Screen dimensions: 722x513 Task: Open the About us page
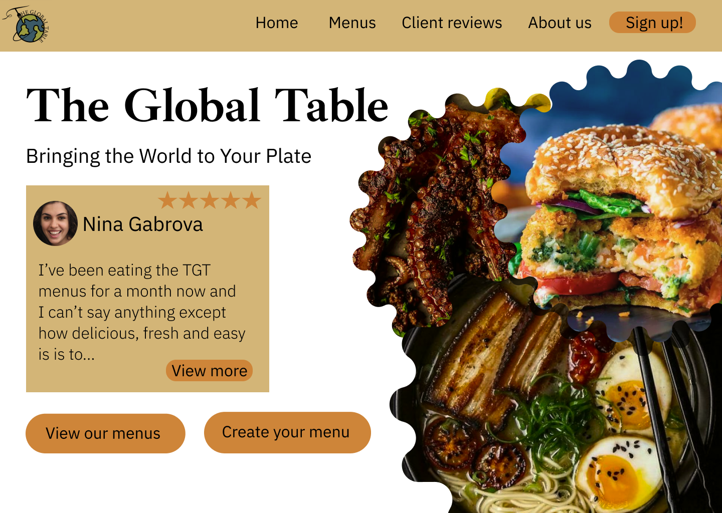[560, 23]
